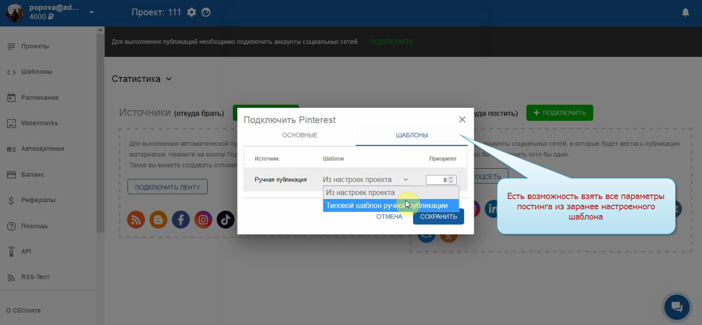The width and height of the screenshot is (702, 325).
Task: Choose Типовой шаблон ручной публикации option
Action: [x=391, y=205]
